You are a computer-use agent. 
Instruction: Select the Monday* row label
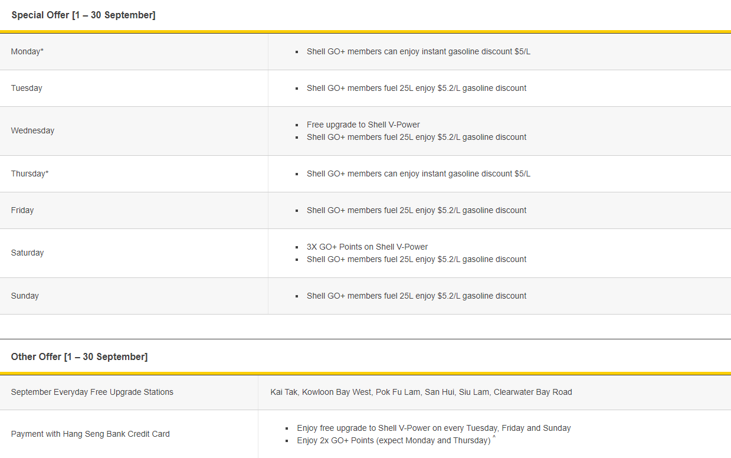[27, 52]
